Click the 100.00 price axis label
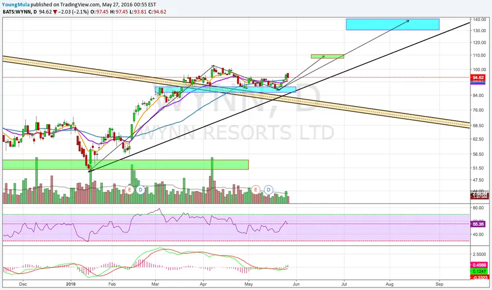 [479, 70]
